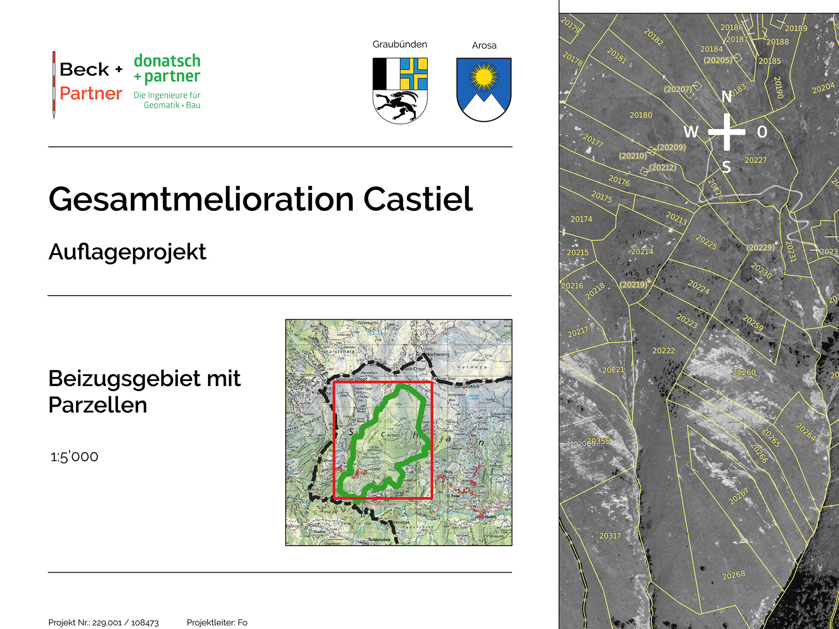Click the Projekt Nr. text at bottom
Screen dimensions: 839x629
click(x=104, y=622)
